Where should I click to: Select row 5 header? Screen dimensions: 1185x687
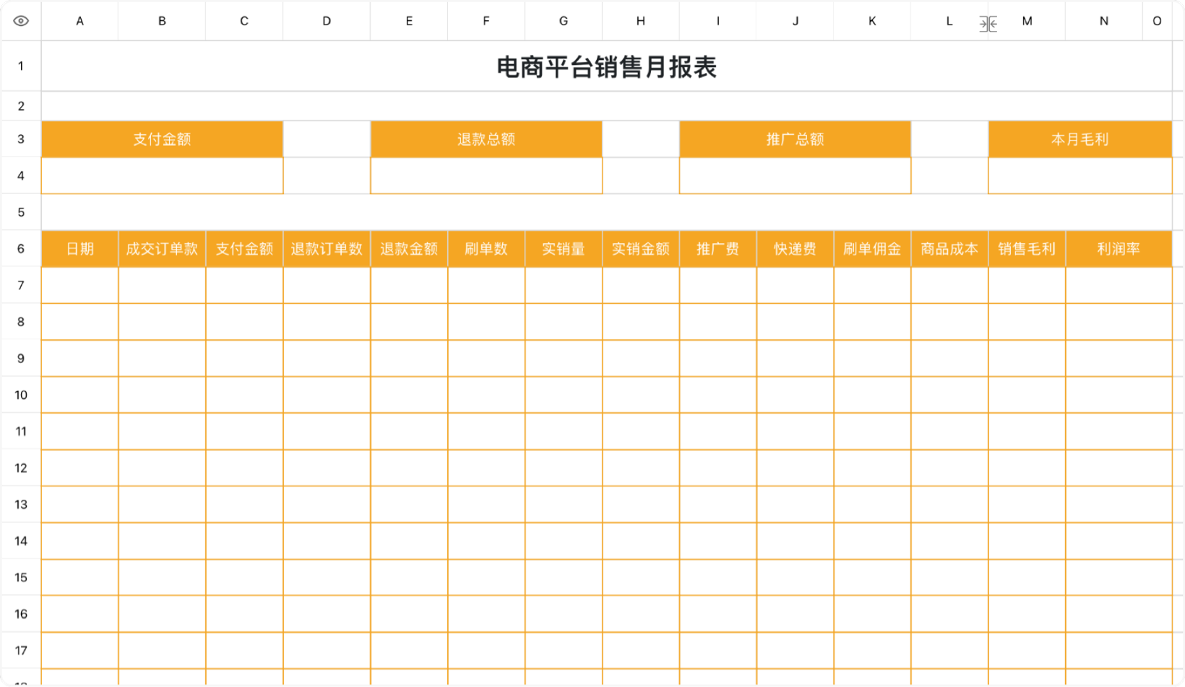pos(21,212)
